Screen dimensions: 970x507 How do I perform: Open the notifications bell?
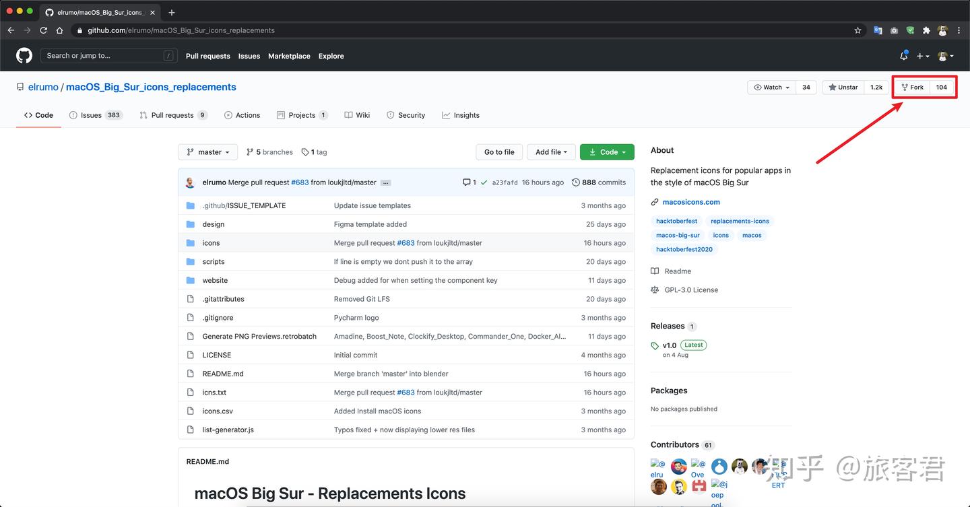[903, 56]
